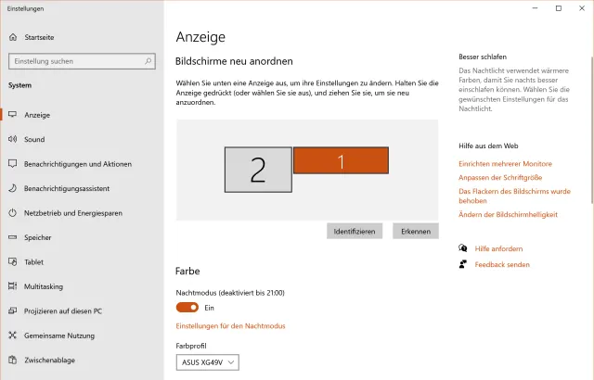The image size is (594, 380).
Task: Select the Speicher menu entry
Action: point(82,237)
